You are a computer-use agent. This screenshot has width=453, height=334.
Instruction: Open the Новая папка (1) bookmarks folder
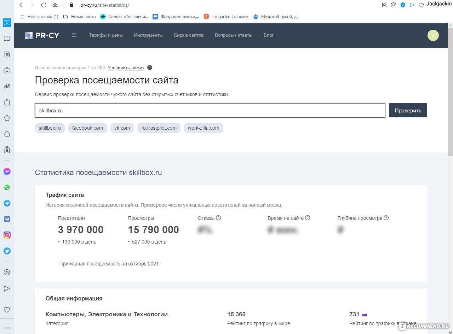click(39, 16)
